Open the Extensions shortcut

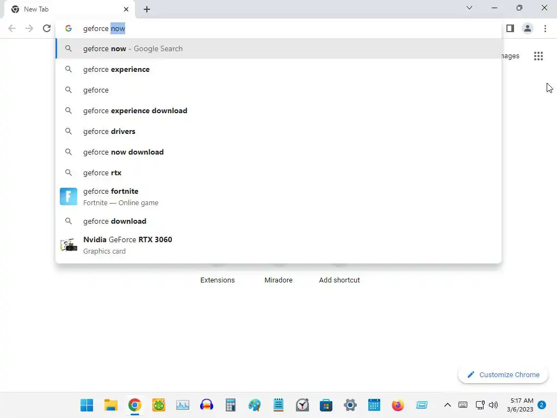point(218,280)
